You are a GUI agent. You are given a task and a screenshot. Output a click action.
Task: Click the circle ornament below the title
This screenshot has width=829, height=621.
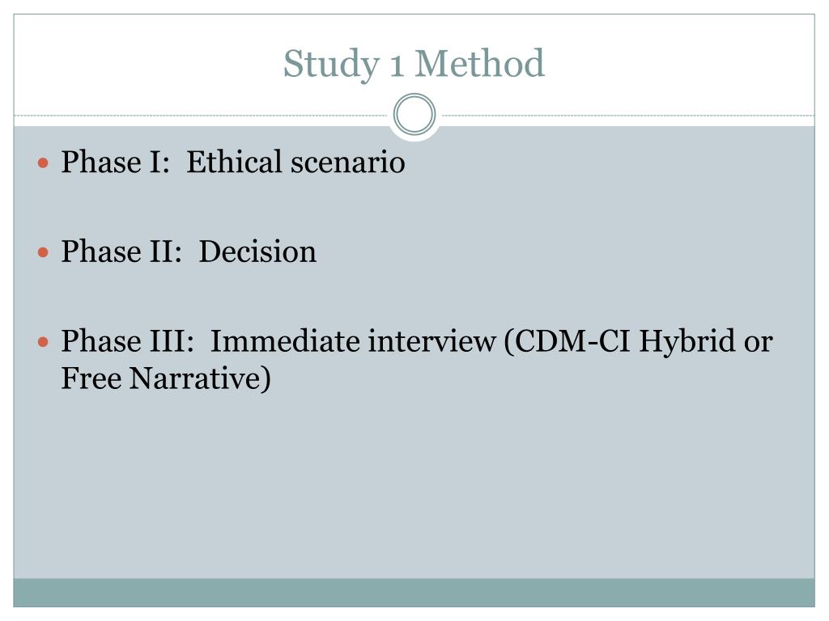coord(414,114)
